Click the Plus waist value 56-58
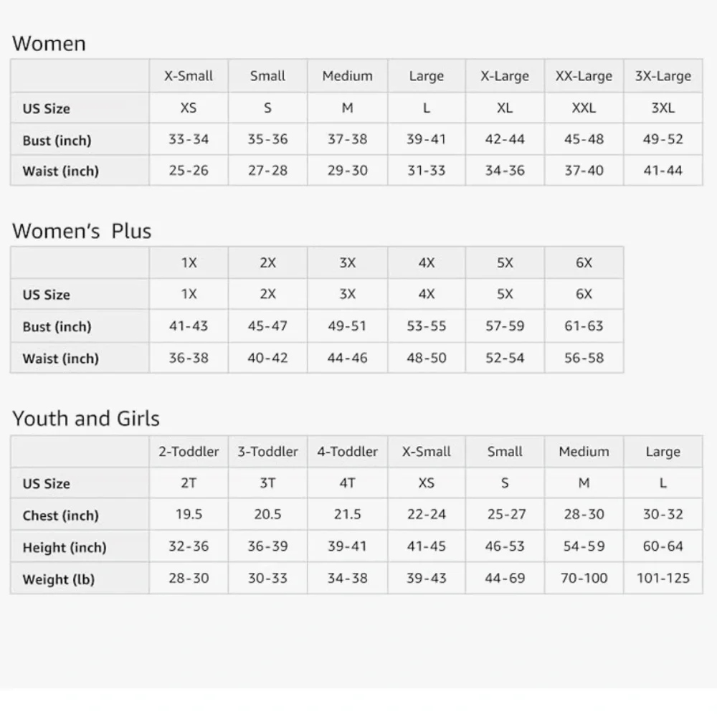 (584, 358)
